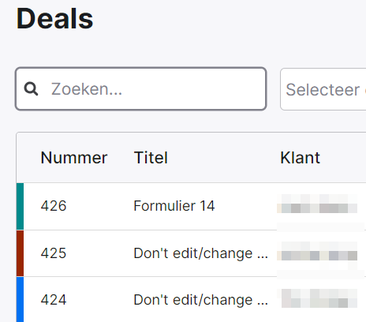This screenshot has height=322, width=366.
Task: Select Don't edit/change title in row 424
Action: pyautogui.click(x=200, y=300)
